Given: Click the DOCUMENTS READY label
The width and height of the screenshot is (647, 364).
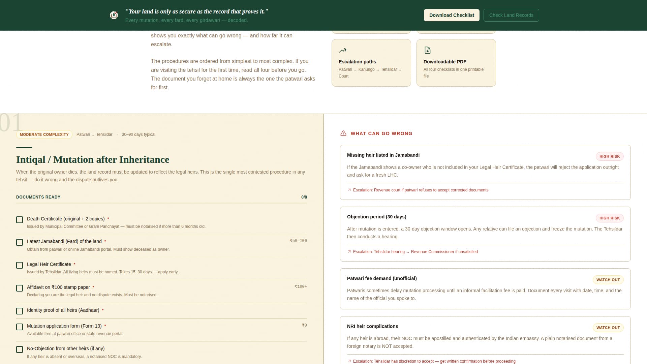Looking at the screenshot, I should tap(38, 197).
